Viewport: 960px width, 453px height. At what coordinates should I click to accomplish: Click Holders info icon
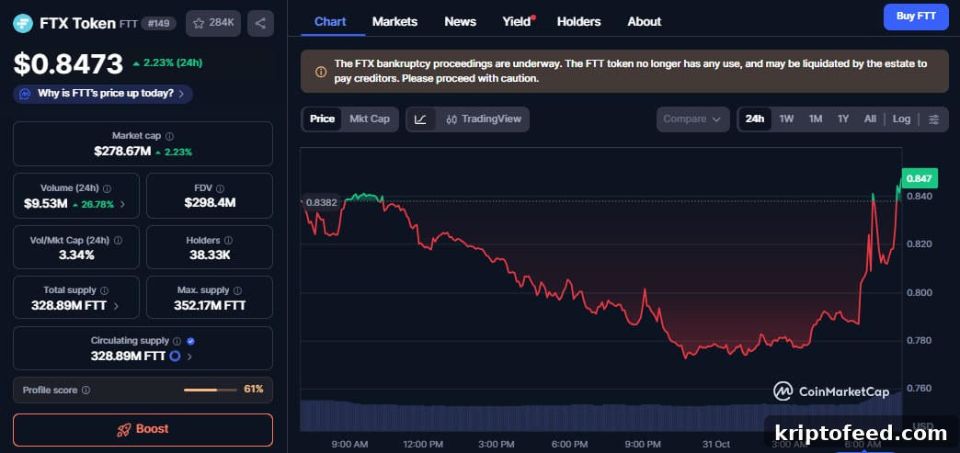228,241
